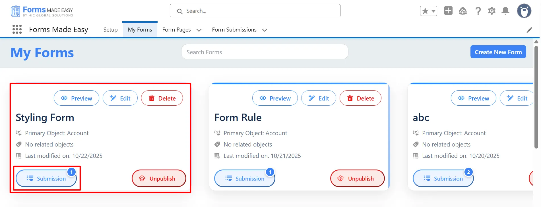Unpublish the Form Rule form
541x207 pixels.
(357, 179)
